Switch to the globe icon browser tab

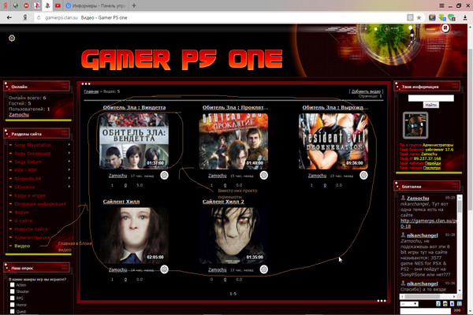pos(16,6)
